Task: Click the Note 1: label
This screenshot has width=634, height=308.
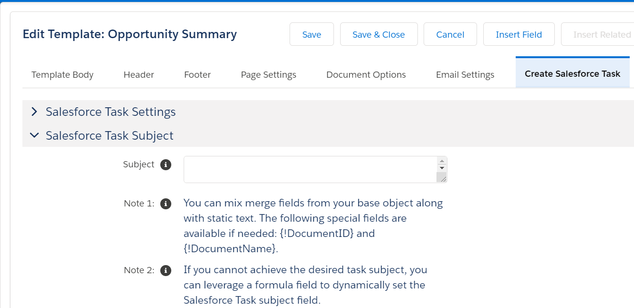Action: pyautogui.click(x=139, y=204)
